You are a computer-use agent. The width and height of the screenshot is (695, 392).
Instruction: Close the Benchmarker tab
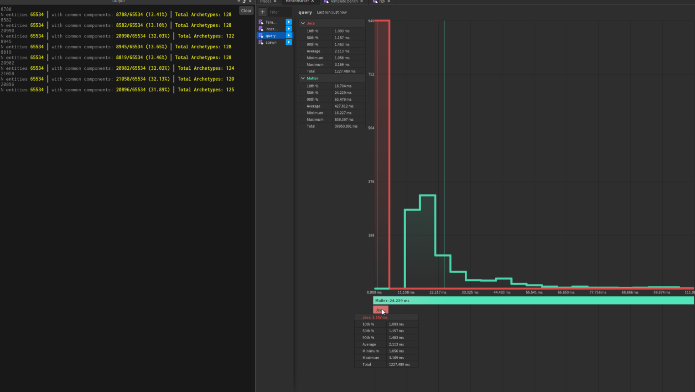(x=312, y=2)
